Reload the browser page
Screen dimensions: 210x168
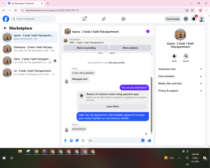16,10
